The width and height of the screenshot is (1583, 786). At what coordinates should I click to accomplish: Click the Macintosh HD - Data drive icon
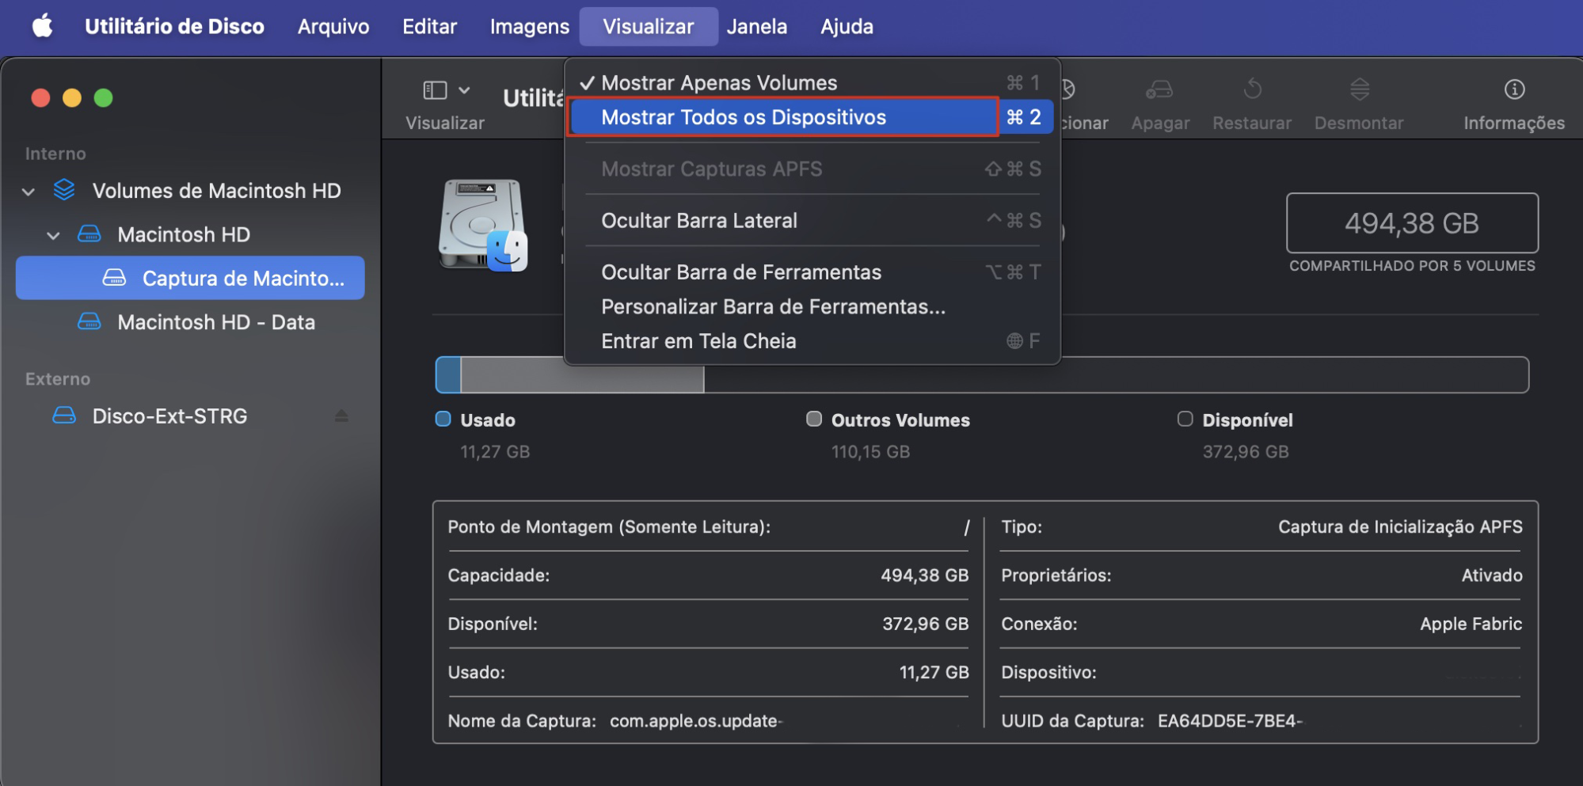pos(89,322)
